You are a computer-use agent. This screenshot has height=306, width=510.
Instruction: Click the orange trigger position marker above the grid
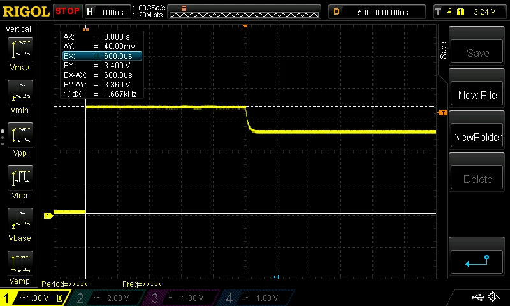(245, 26)
